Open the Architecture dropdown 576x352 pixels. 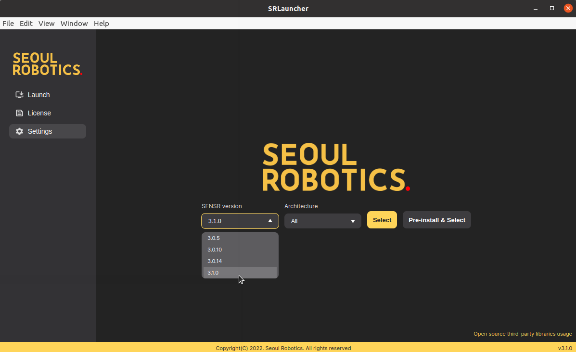(x=322, y=221)
